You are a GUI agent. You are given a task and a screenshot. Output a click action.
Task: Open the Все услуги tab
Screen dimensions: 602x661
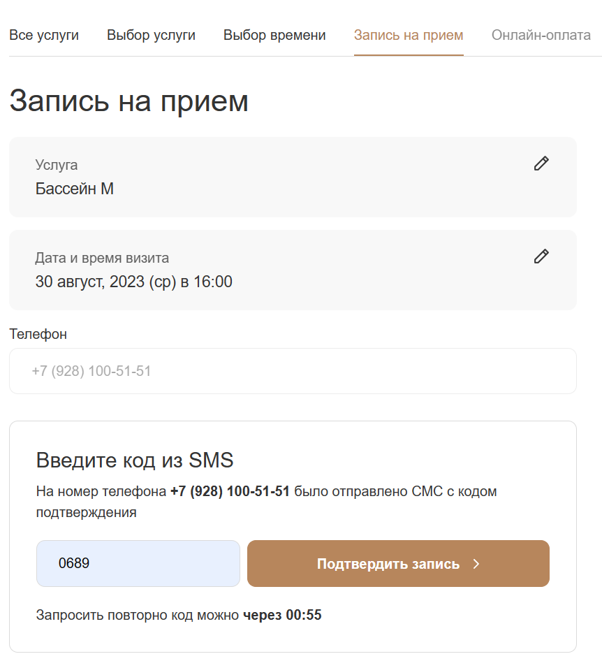click(x=43, y=35)
